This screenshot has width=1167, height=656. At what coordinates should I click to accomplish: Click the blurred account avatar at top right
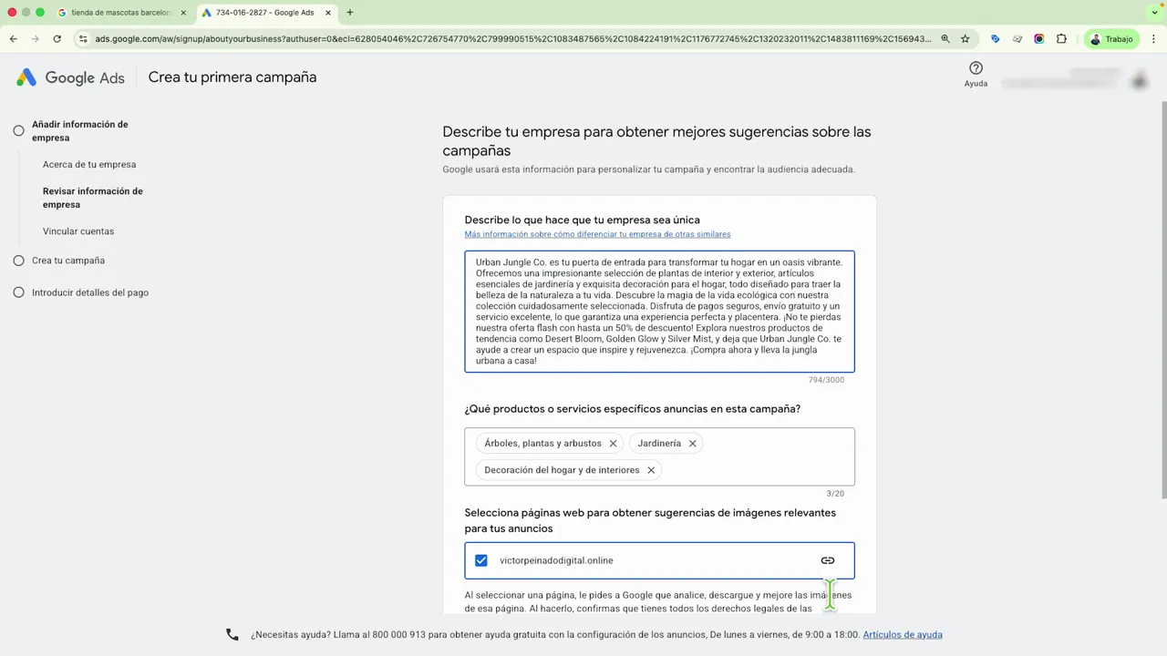coord(1139,81)
